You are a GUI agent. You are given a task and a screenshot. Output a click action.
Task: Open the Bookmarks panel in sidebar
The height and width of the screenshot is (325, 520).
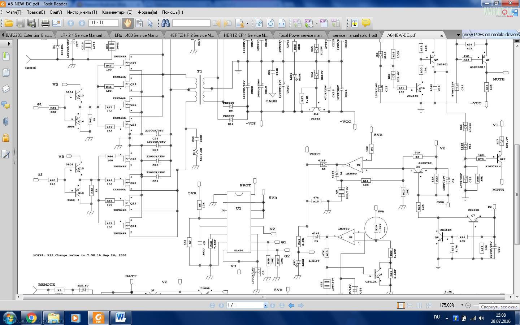point(6,56)
